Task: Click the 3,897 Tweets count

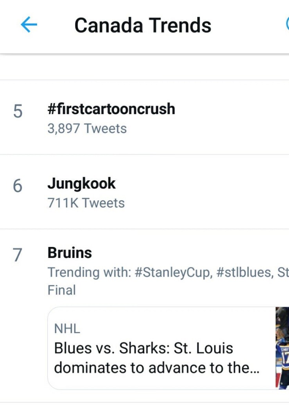Action: pyautogui.click(x=87, y=129)
